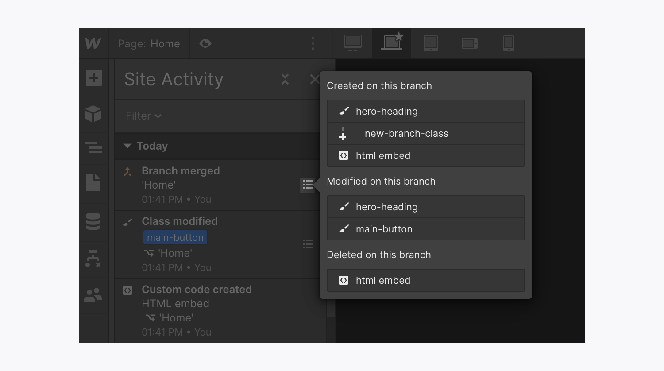The height and width of the screenshot is (371, 664).
Task: Click the Page: Home selector
Action: (149, 43)
